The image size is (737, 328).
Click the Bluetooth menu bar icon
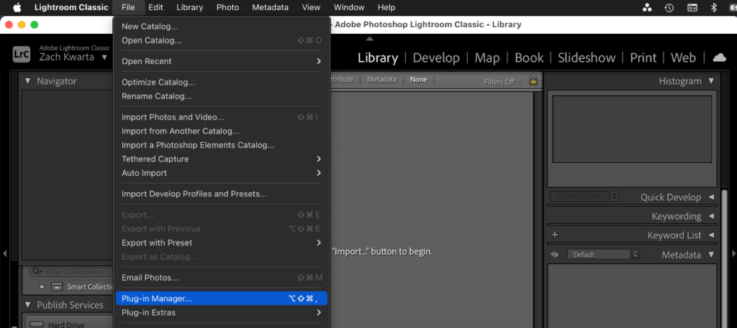tap(713, 7)
